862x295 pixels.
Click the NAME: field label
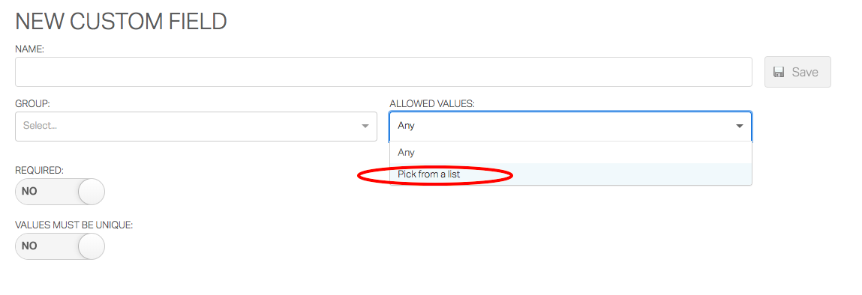coord(30,49)
